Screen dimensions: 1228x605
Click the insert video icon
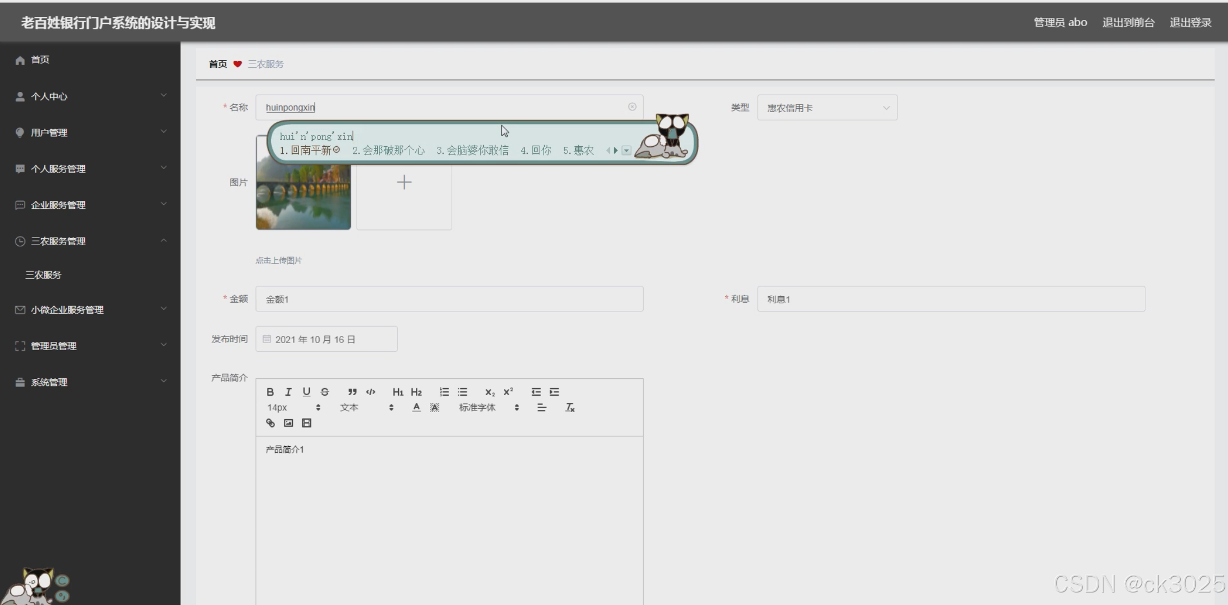307,423
